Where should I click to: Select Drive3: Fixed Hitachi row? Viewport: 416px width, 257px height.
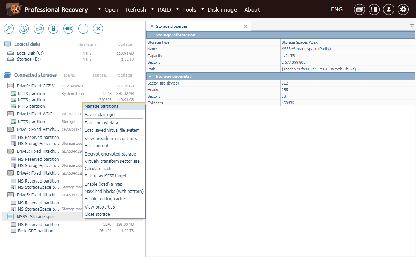pos(43,151)
